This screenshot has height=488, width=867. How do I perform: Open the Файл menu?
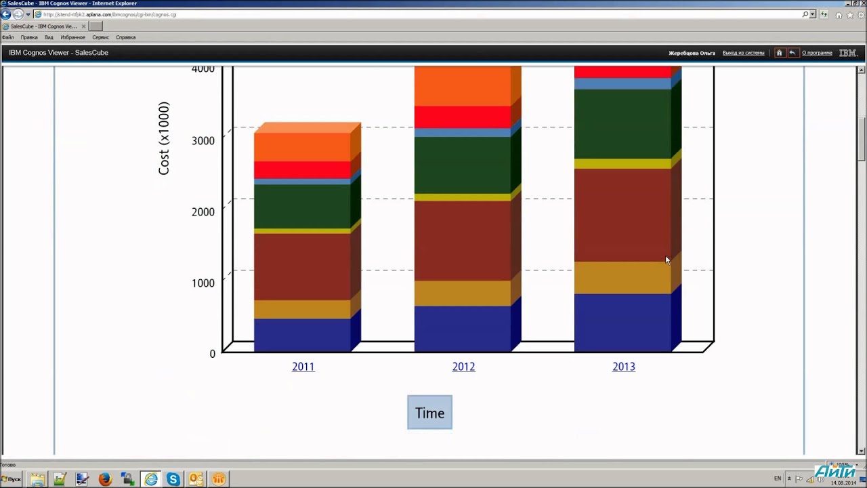coord(7,37)
